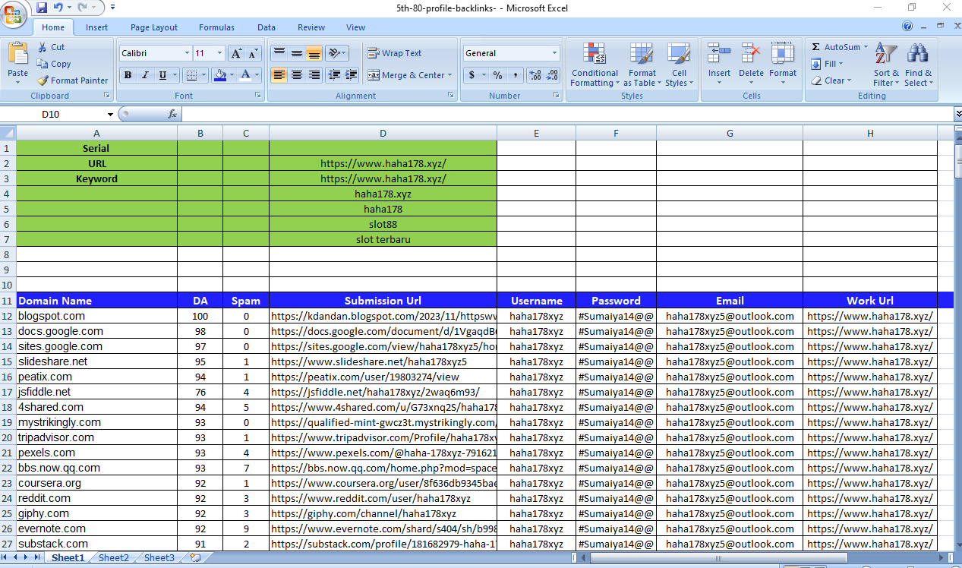
Task: Open the Calibri font name dropdown
Action: click(187, 53)
